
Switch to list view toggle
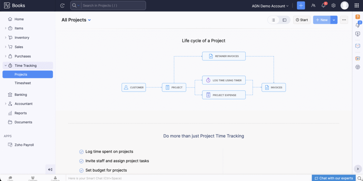click(x=273, y=20)
